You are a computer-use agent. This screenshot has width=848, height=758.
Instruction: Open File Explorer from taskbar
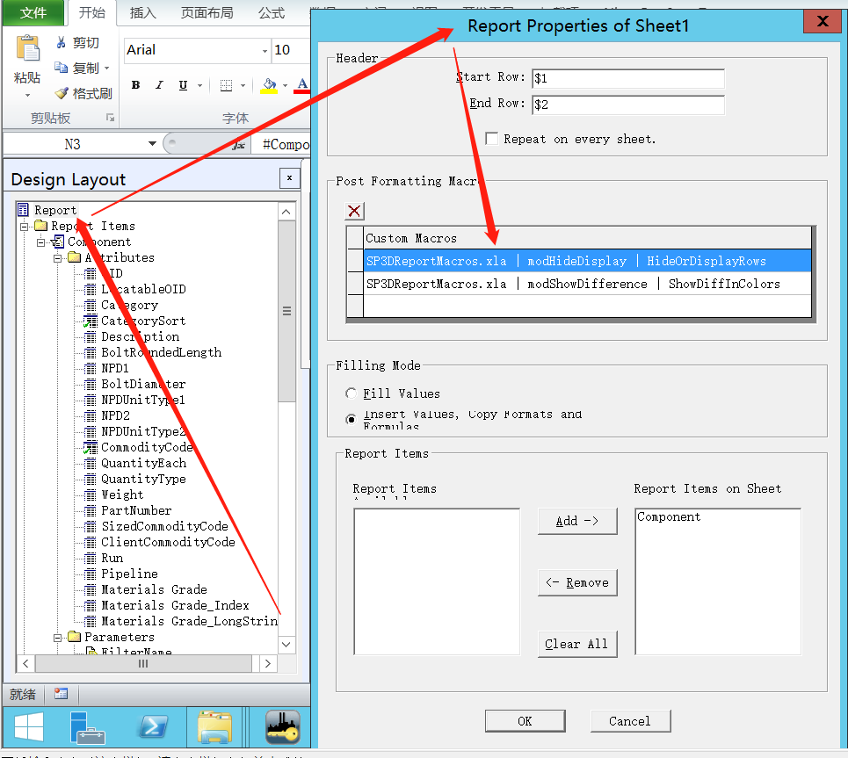click(214, 728)
